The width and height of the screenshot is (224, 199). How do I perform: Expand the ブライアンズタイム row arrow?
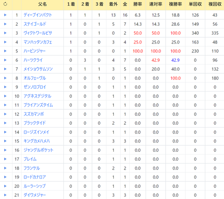coord(5,105)
